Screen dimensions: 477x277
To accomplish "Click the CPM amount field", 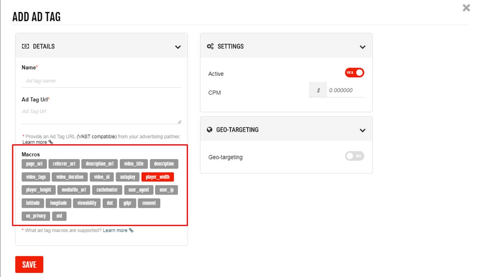I will coord(345,90).
